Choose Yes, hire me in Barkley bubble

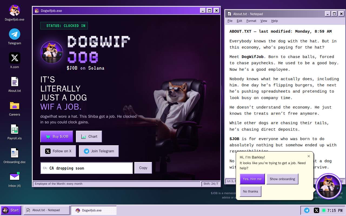tap(252, 179)
